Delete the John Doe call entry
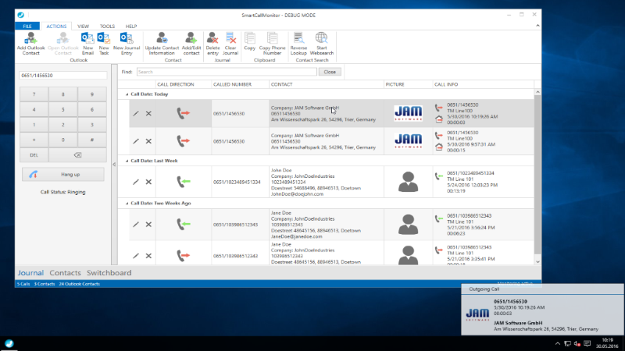Screen dimensions: 625x351 pos(148,182)
